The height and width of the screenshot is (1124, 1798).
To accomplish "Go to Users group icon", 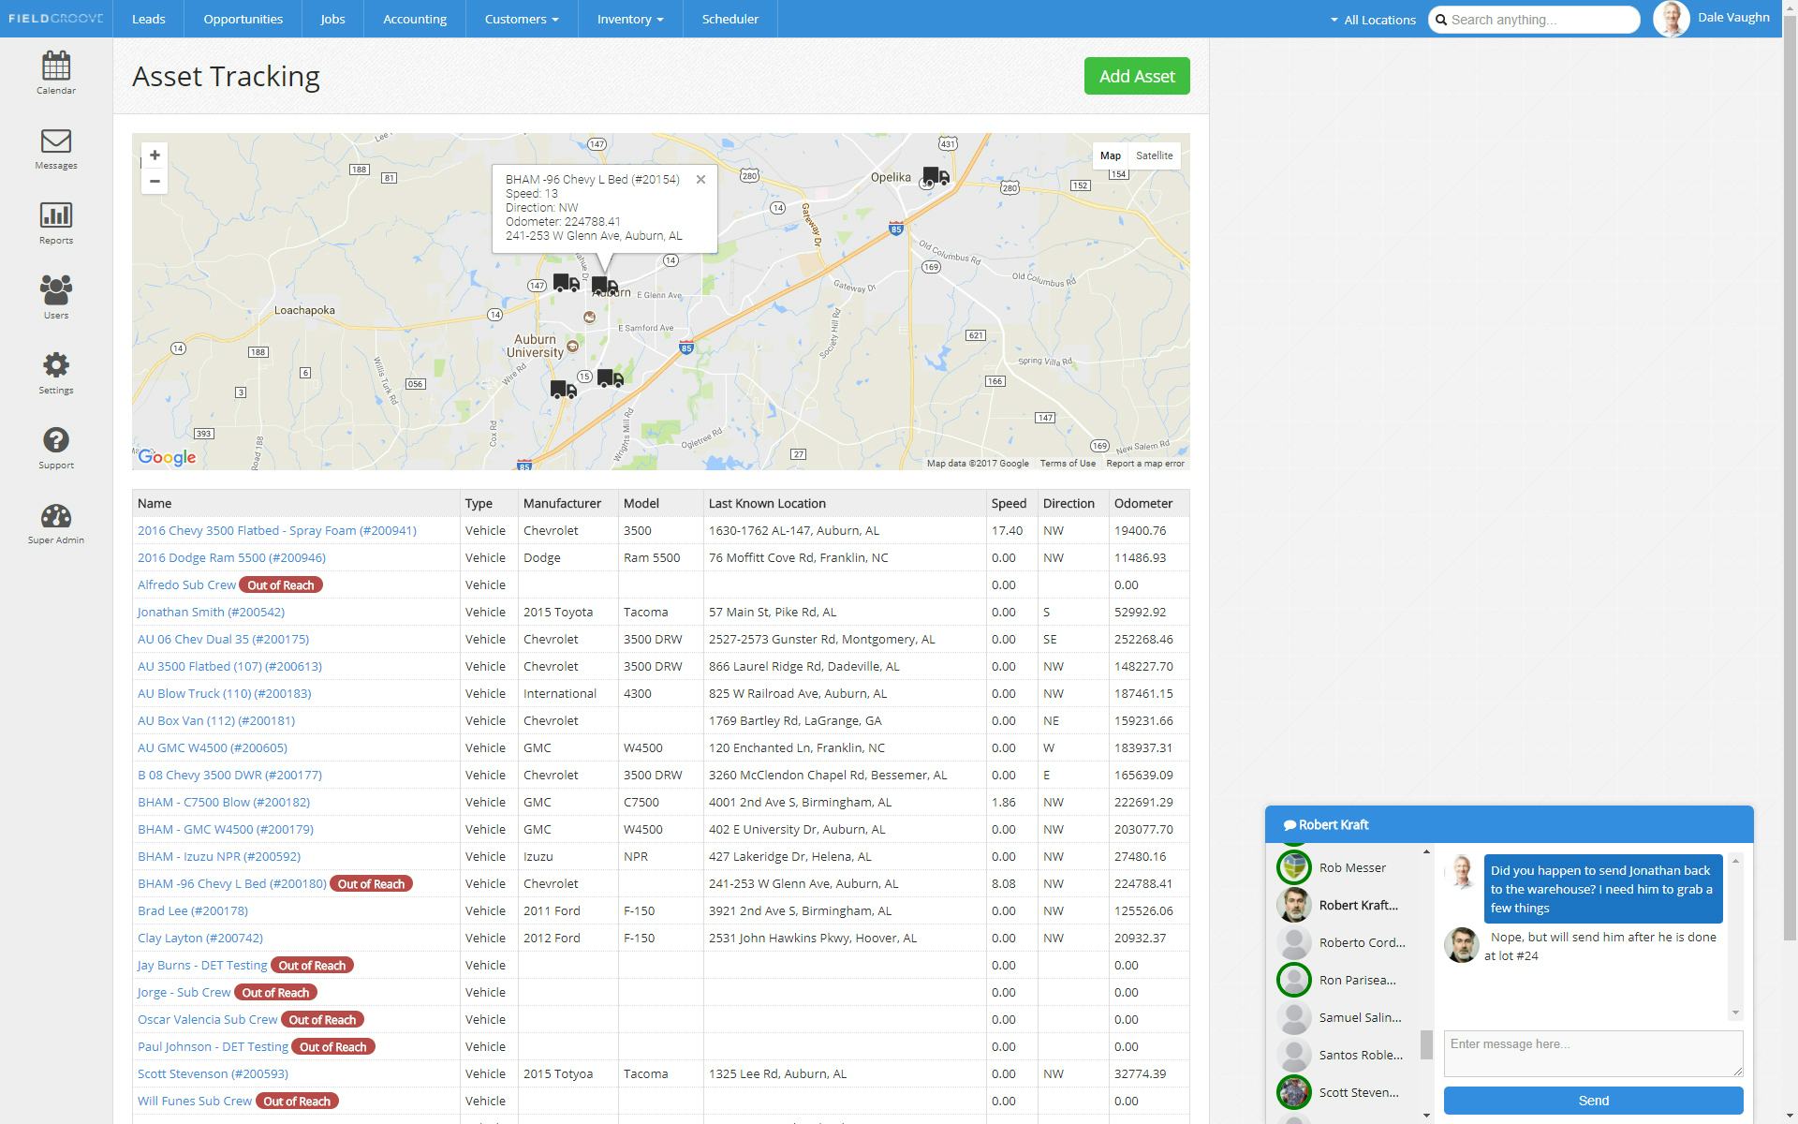I will click(56, 291).
